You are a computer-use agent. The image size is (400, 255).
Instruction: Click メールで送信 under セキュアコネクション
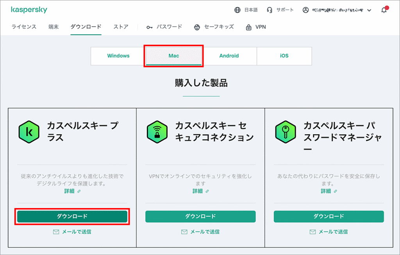[x=205, y=232]
